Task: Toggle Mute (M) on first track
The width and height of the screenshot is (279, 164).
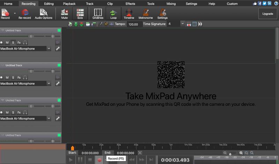Action: point(7,42)
